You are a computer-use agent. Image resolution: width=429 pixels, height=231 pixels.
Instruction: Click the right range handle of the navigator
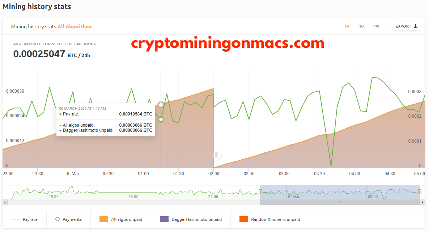tap(420, 192)
